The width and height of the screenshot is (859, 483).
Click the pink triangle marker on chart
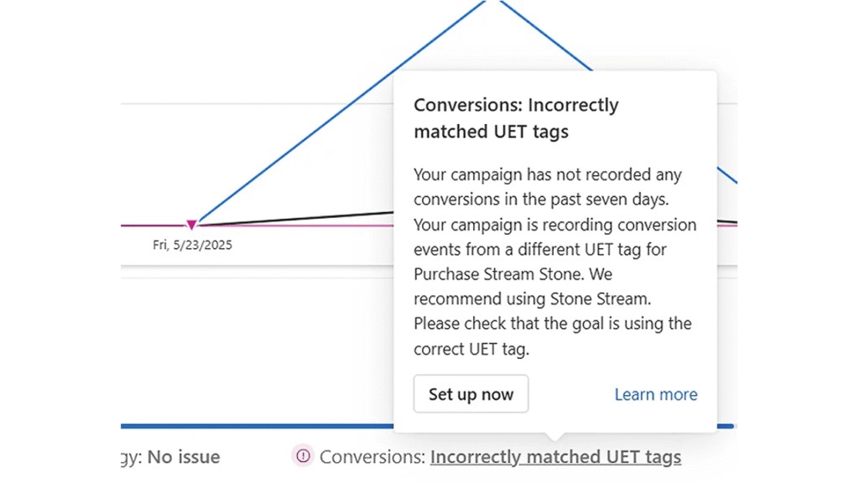pos(191,225)
